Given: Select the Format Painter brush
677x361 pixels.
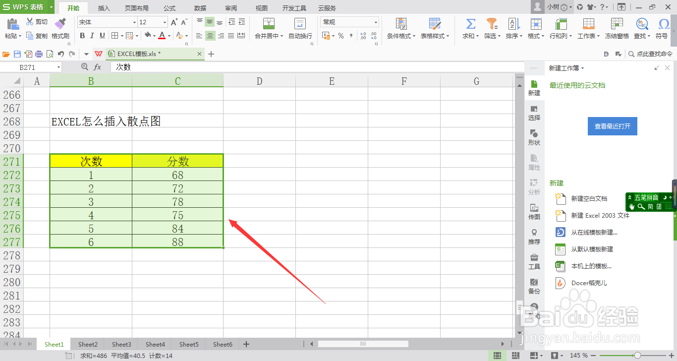Looking at the screenshot, I should (x=60, y=24).
